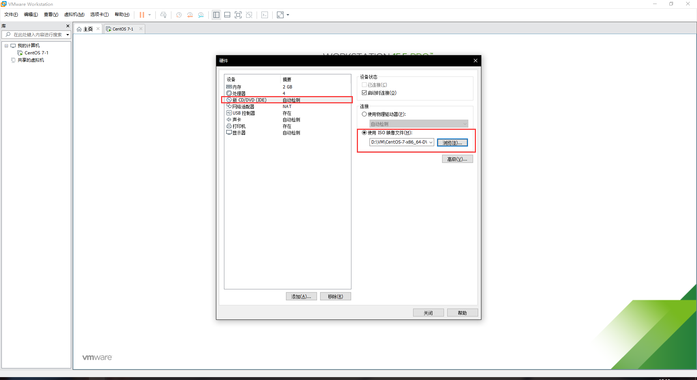This screenshot has width=697, height=380.
Task: Toggle the Show Library sidebar icon
Action: pyautogui.click(x=216, y=15)
